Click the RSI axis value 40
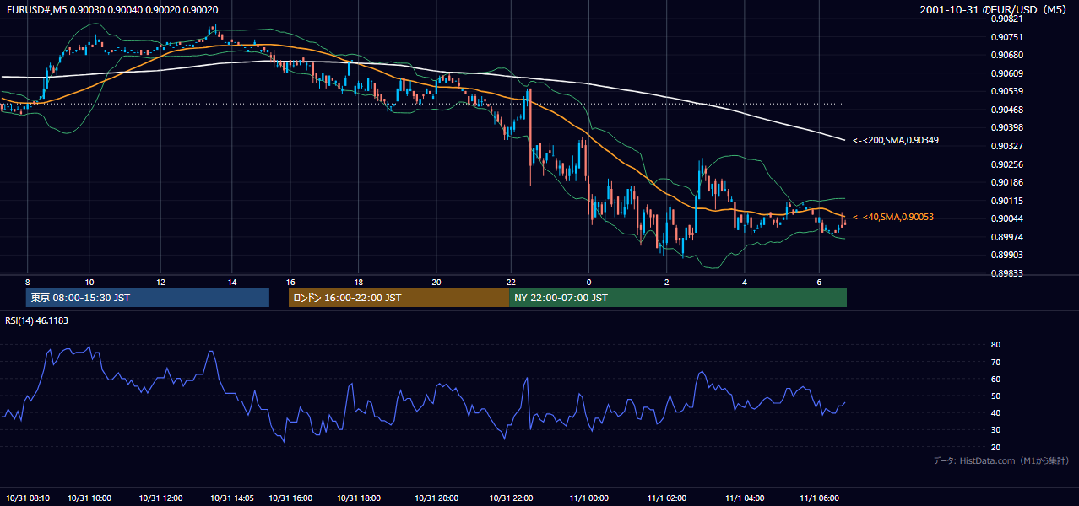The height and width of the screenshot is (506, 1079). pyautogui.click(x=996, y=413)
